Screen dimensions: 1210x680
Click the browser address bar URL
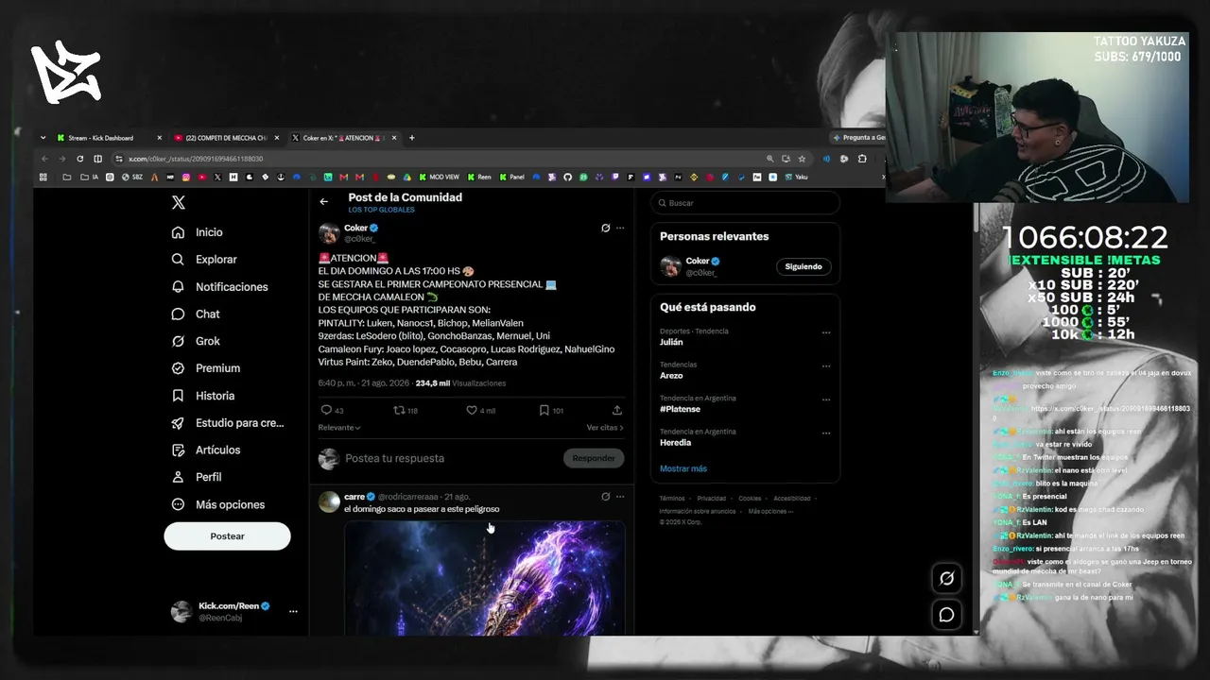(x=196, y=159)
